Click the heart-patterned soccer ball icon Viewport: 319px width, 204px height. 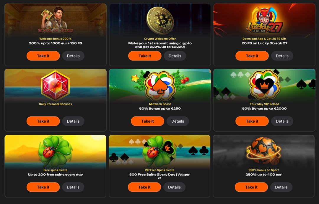[x=264, y=151]
